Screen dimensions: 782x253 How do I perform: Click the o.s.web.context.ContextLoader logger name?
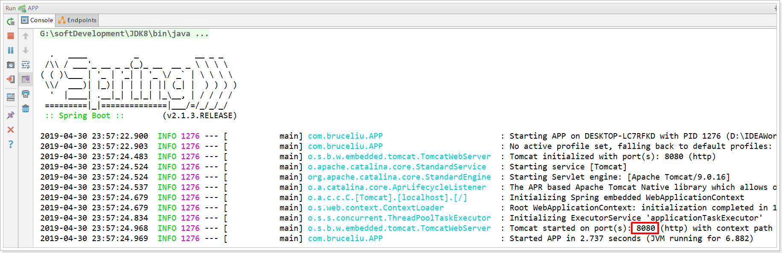tap(376, 208)
